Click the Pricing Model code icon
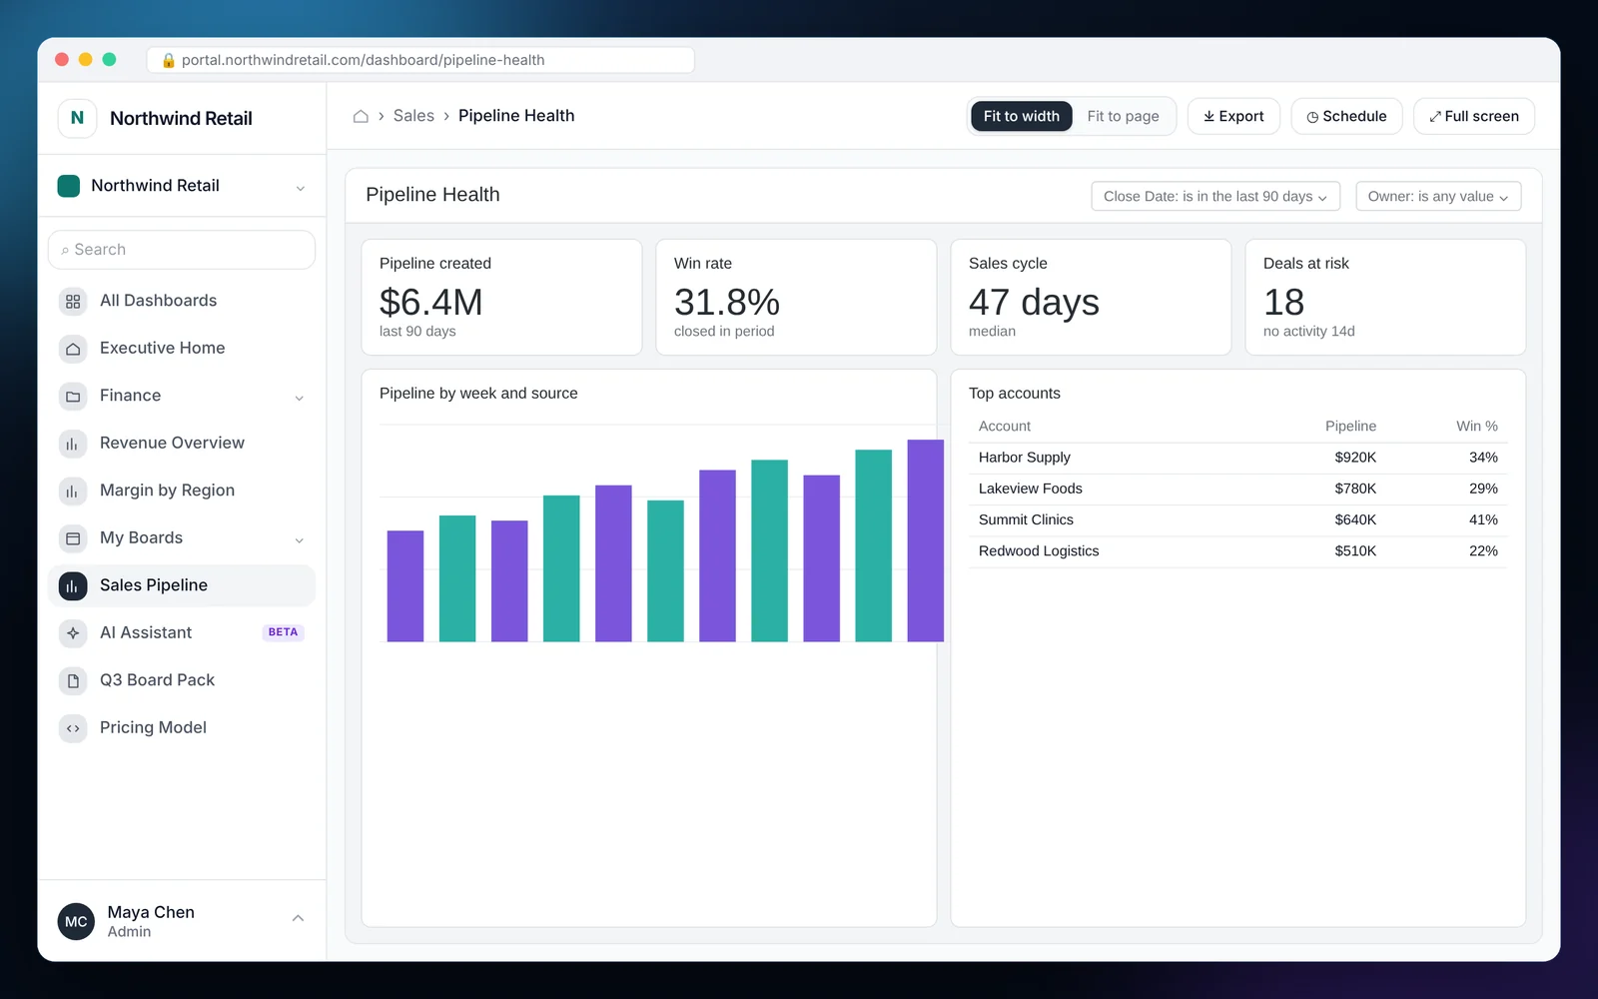This screenshot has height=999, width=1598. click(x=73, y=728)
